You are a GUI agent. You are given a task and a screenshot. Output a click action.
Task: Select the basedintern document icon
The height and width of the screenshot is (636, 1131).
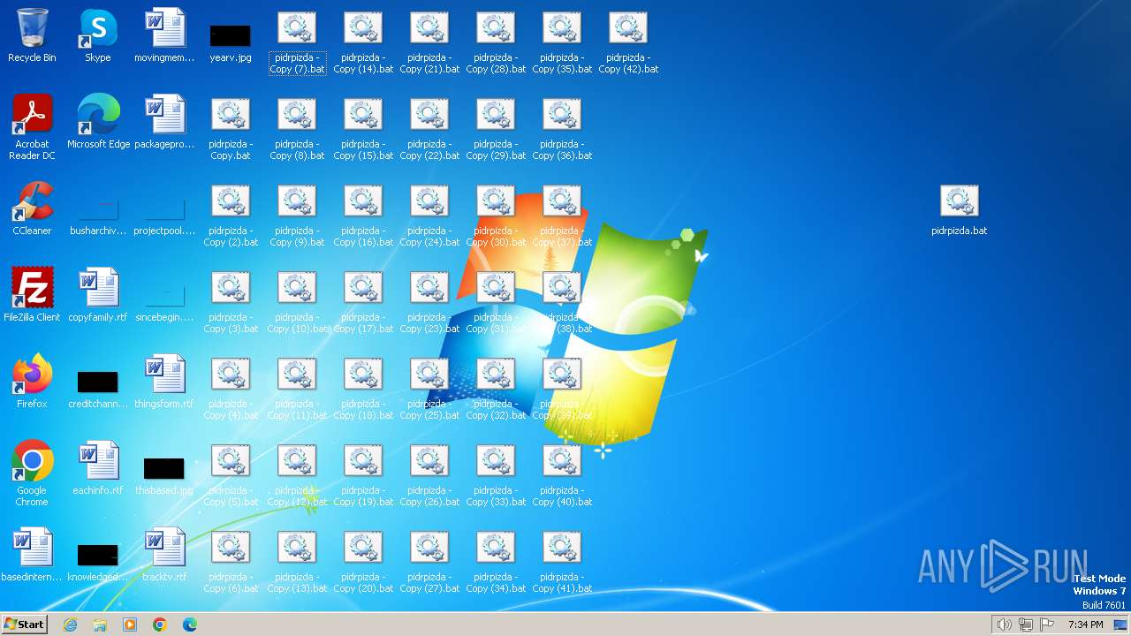point(32,555)
